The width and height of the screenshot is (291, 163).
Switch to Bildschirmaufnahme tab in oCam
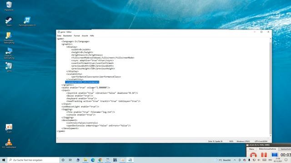pyautogui.click(x=267, y=149)
